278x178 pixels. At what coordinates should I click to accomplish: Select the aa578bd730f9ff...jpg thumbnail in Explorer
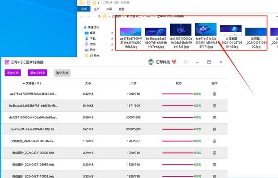pos(131,32)
